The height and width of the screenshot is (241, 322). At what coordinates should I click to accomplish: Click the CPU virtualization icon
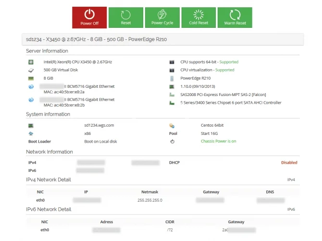click(x=172, y=70)
